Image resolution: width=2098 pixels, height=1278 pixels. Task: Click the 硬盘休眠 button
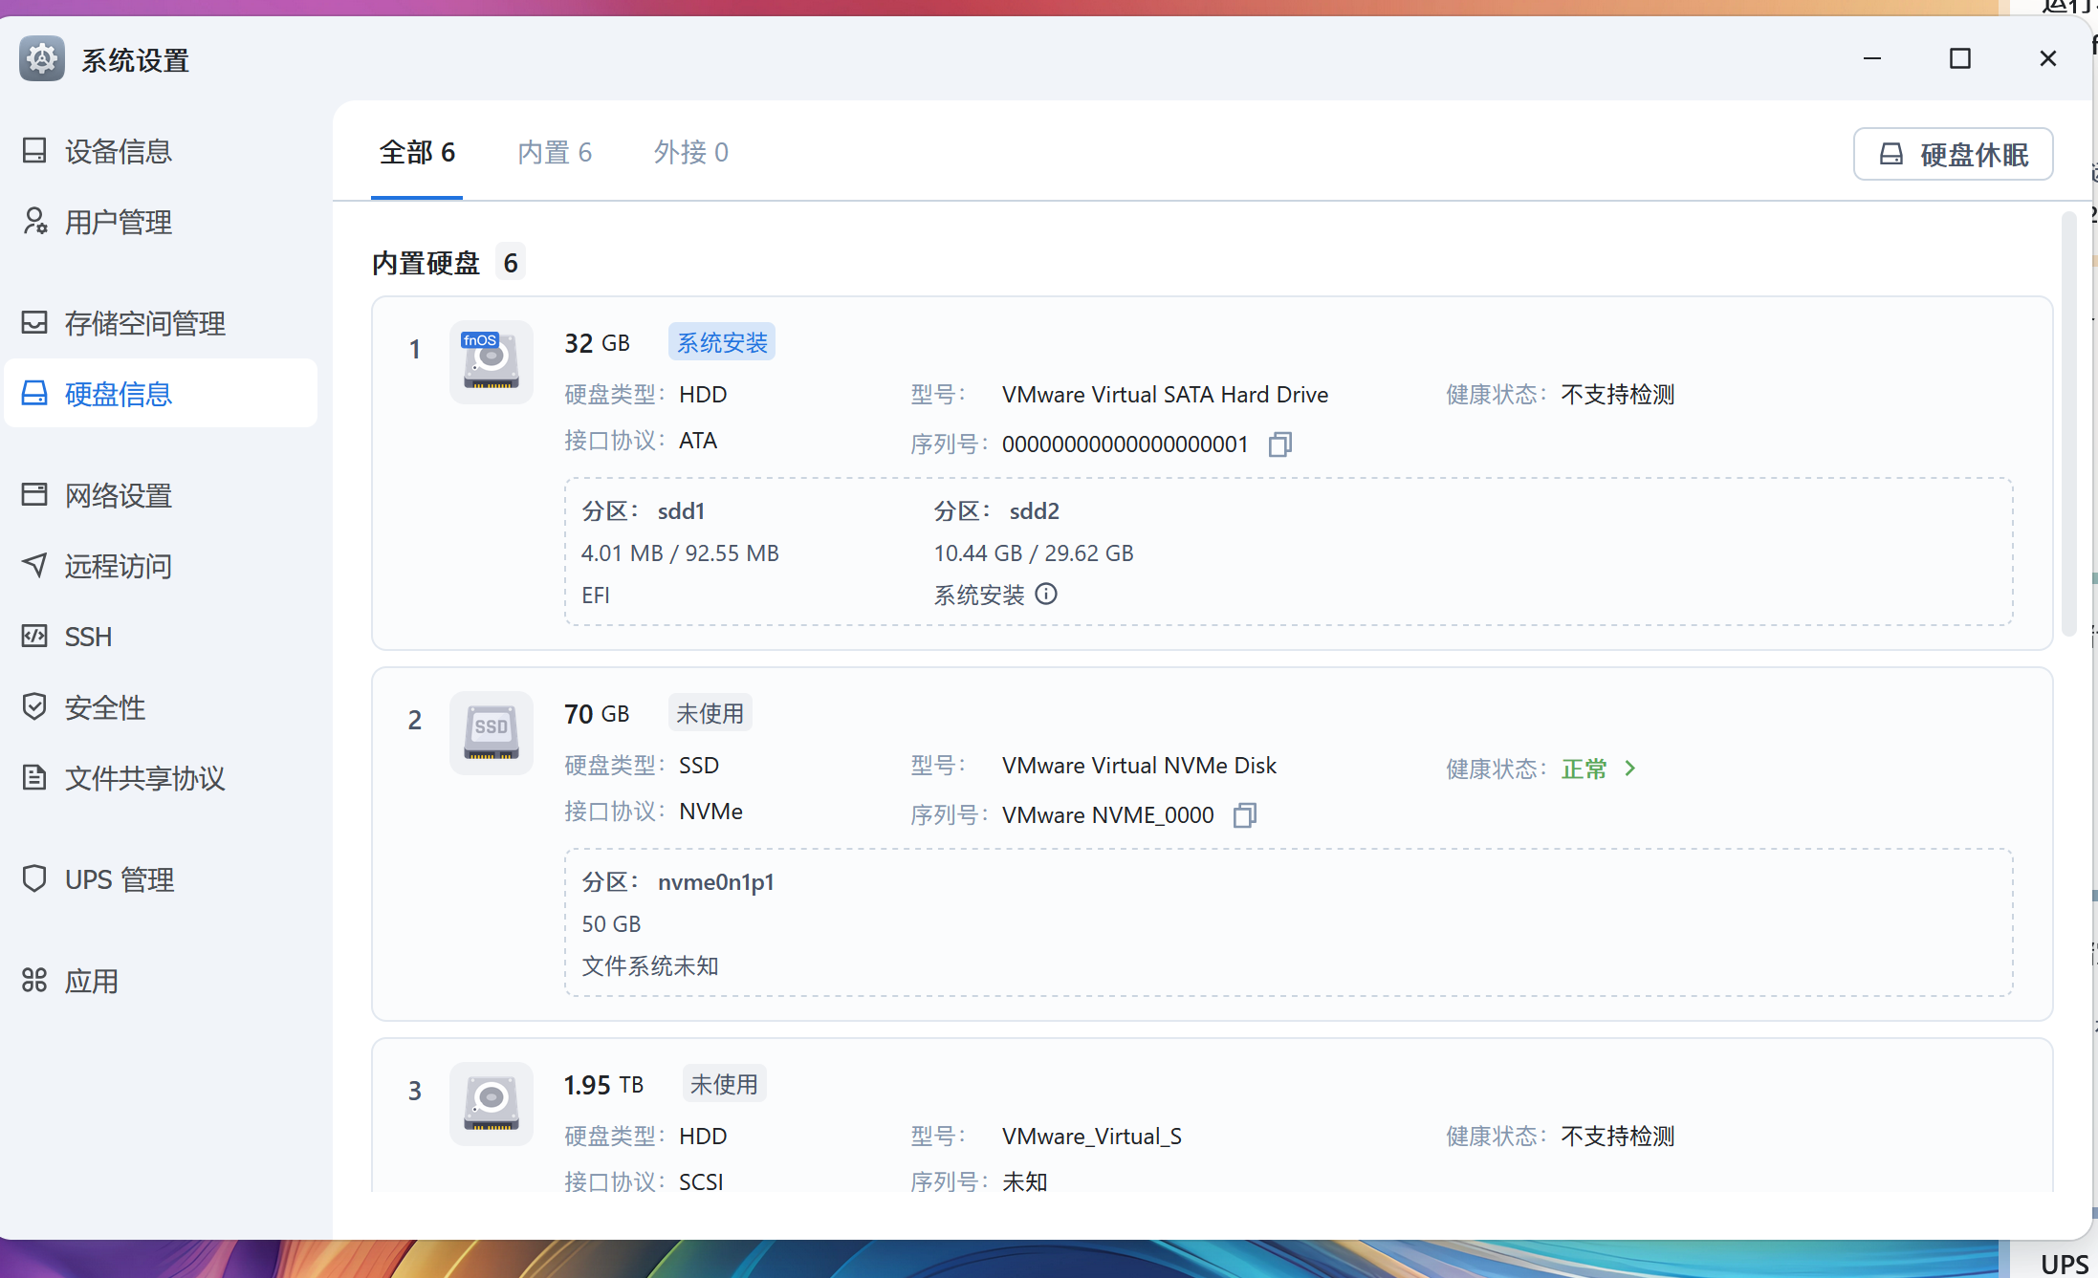[1953, 155]
